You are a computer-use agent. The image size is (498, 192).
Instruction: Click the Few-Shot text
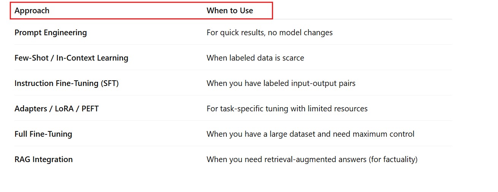point(32,58)
